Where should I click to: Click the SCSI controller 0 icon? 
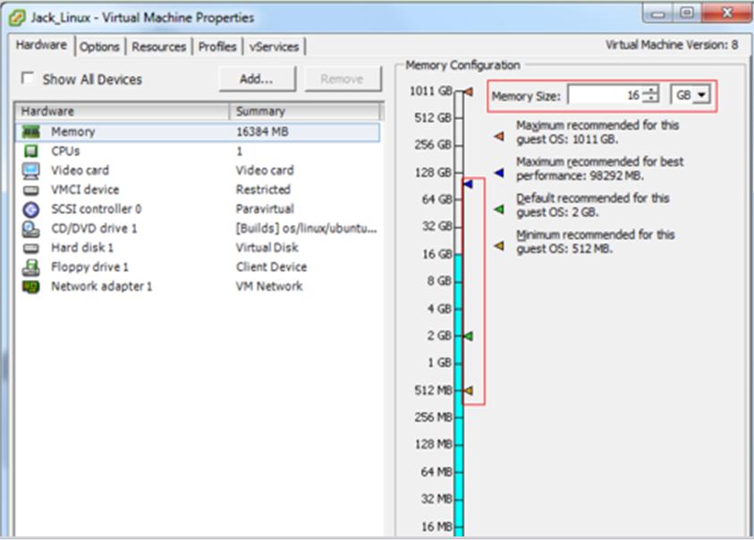30,209
